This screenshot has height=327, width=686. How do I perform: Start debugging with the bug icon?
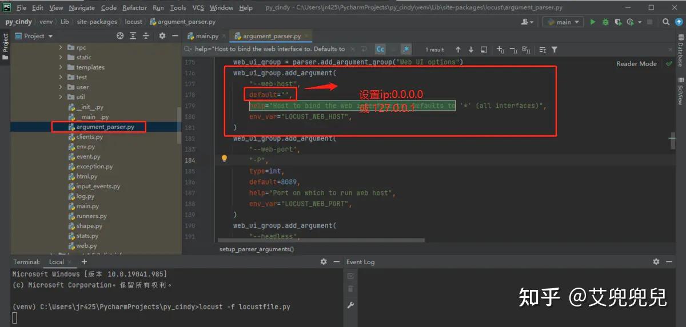click(x=605, y=22)
